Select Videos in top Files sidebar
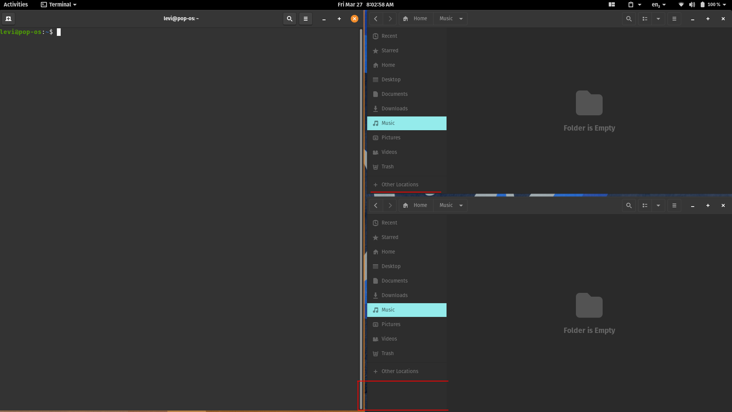The width and height of the screenshot is (732, 412). tap(407, 152)
